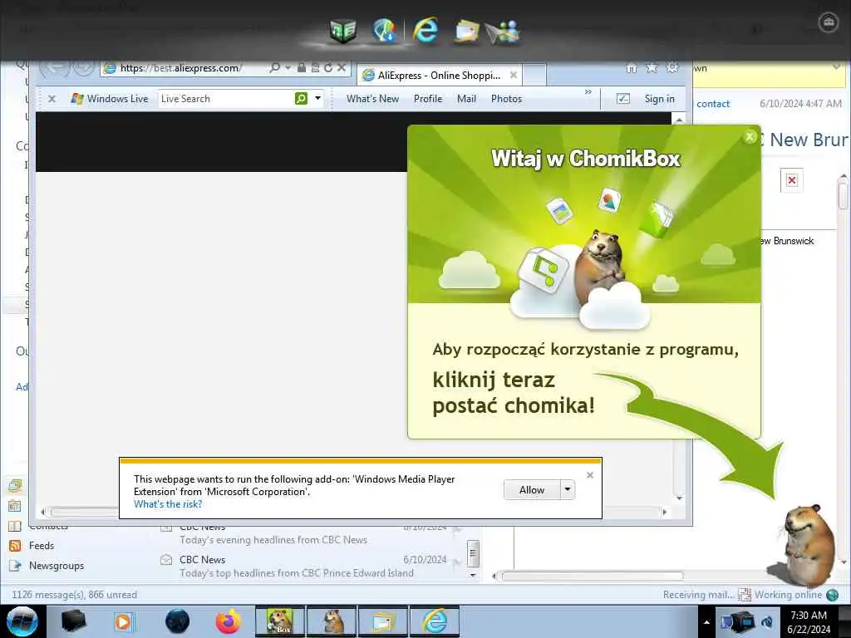
Task: Run search with green Live Search button
Action: pyautogui.click(x=301, y=98)
